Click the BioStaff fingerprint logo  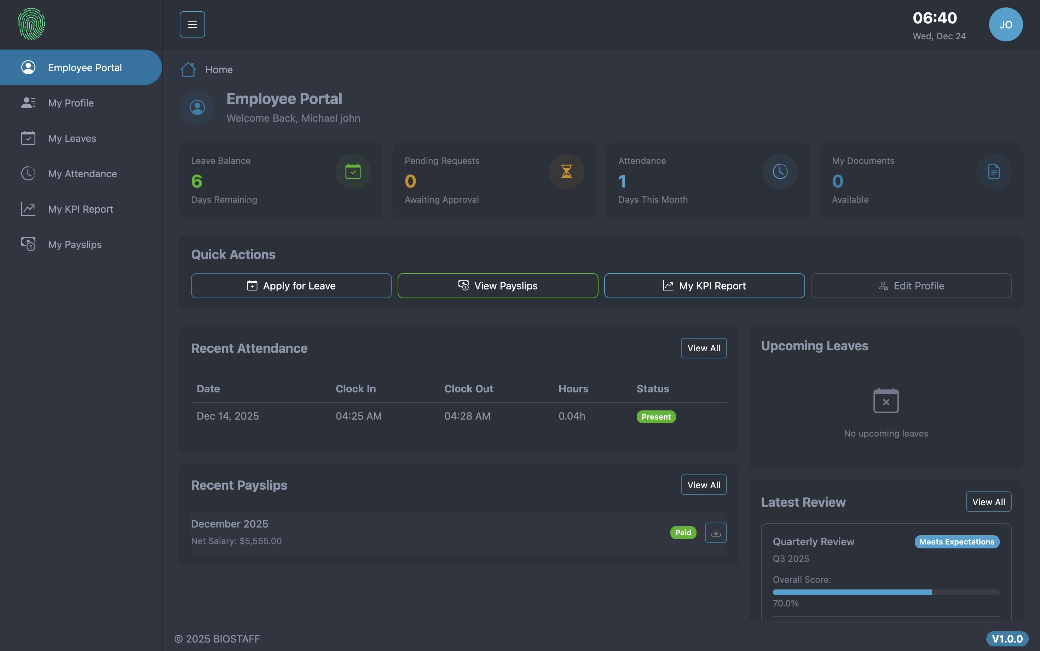click(31, 24)
